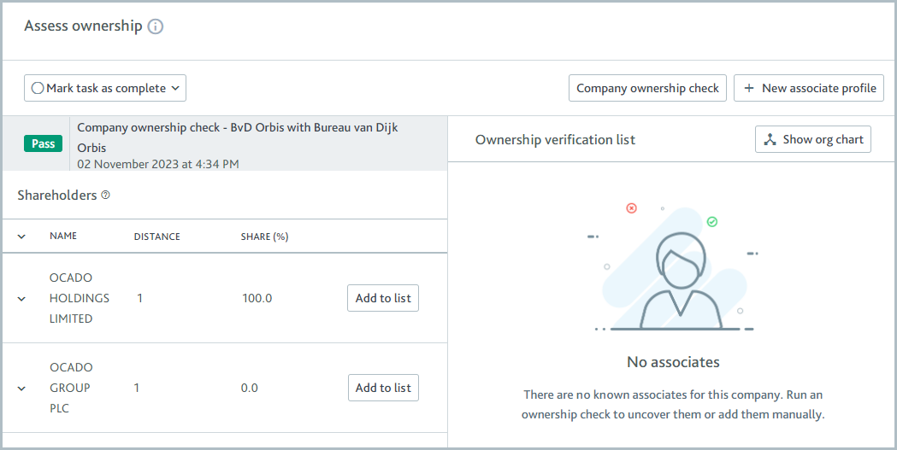Sort by the DISTANCE column header
Screen dimensions: 897x450
click(x=156, y=237)
